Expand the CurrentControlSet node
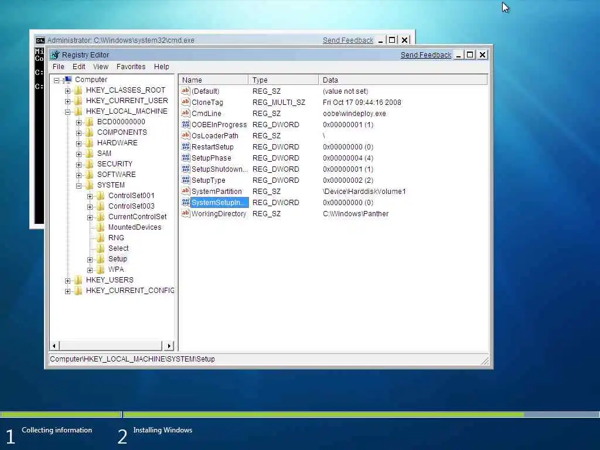The image size is (600, 450). [x=90, y=217]
